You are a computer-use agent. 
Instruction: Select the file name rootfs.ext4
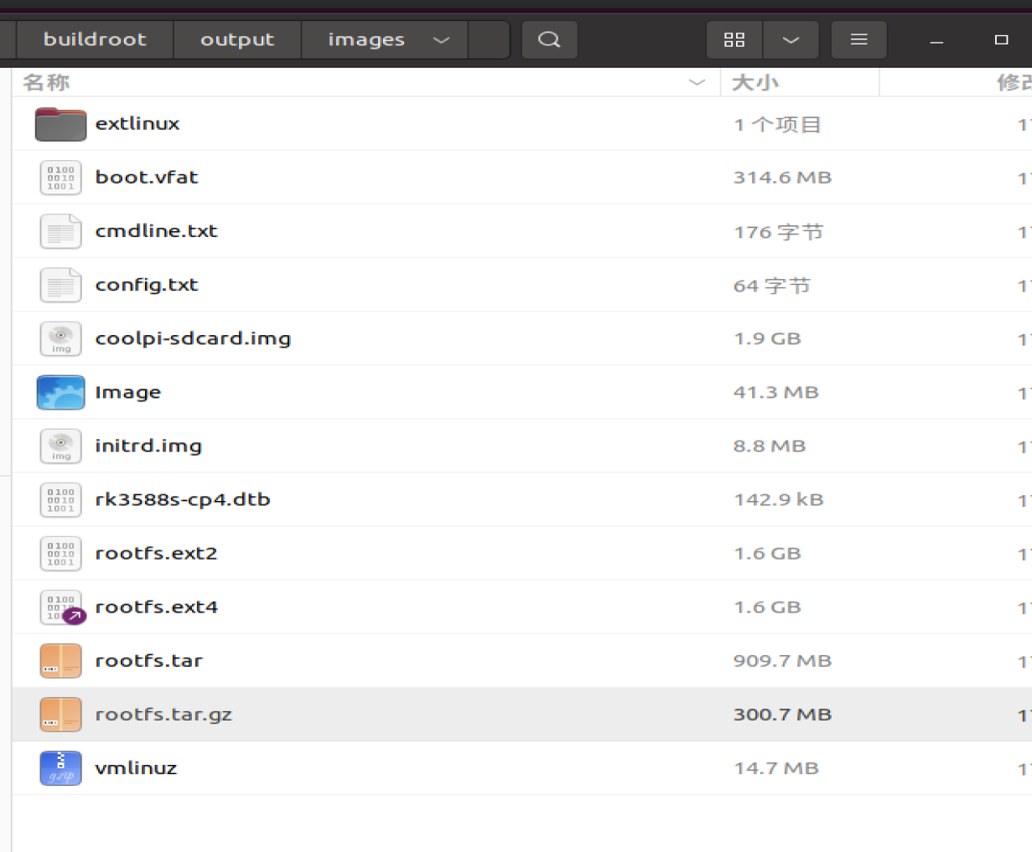pos(156,607)
